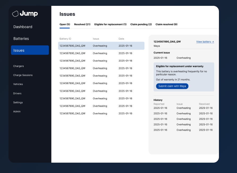View the Claim resolved (9) tab
This screenshot has height=173, width=237.
[x=166, y=24]
